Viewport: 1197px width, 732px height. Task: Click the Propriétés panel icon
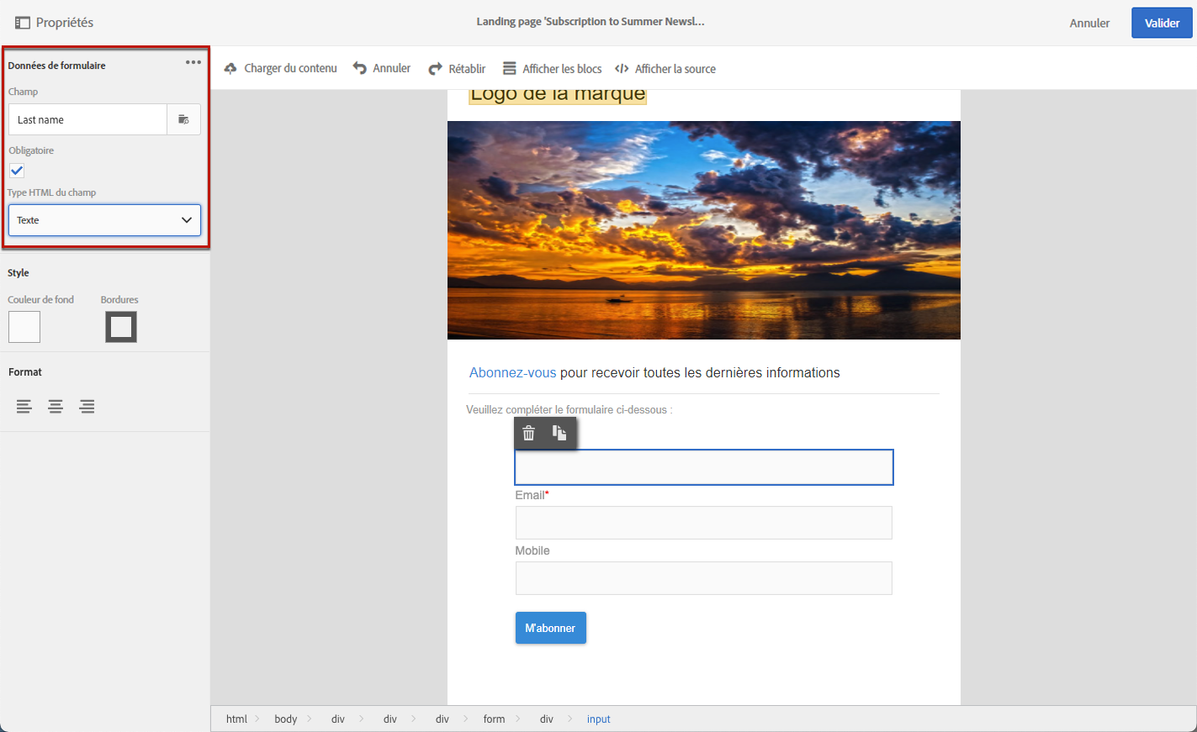23,23
